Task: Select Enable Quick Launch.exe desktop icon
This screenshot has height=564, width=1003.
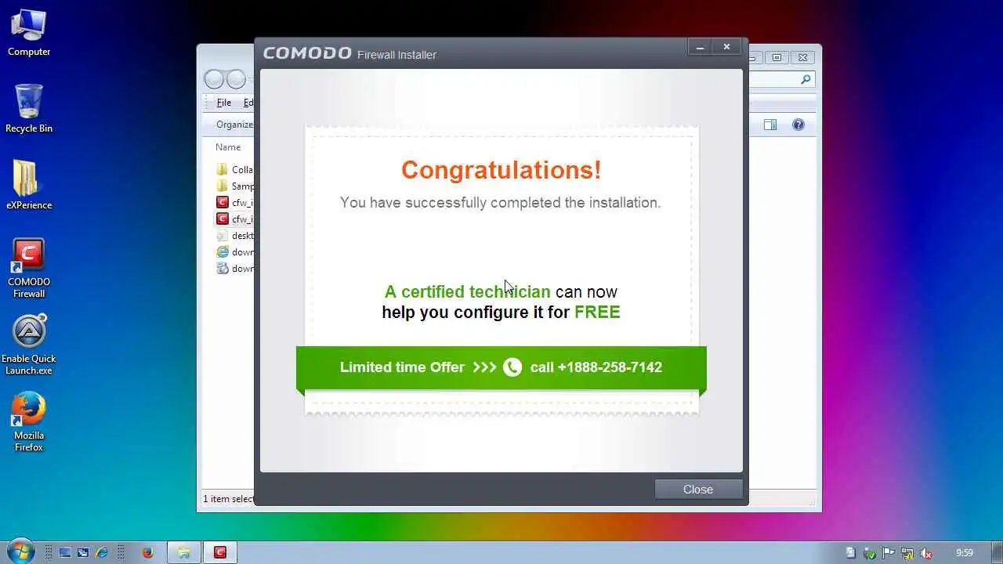Action: click(29, 345)
